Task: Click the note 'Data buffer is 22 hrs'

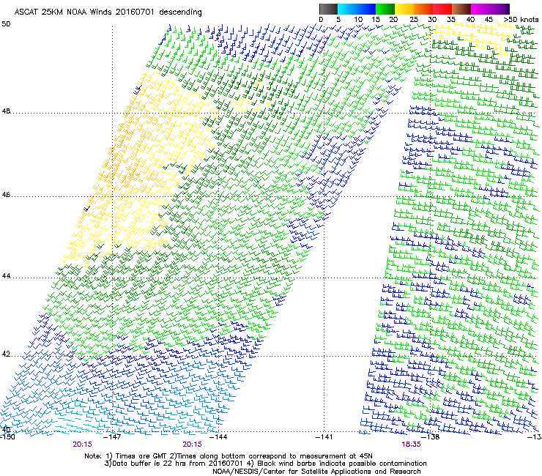Action: click(149, 464)
